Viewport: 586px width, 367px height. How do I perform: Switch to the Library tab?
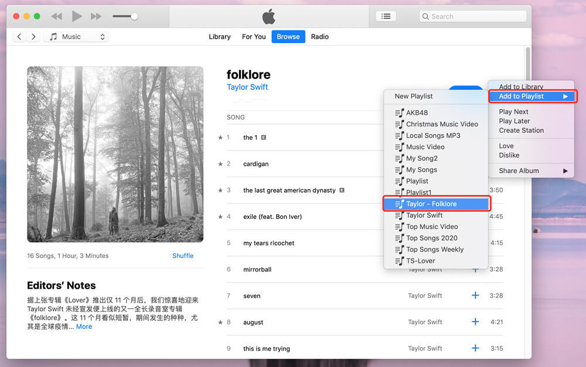pyautogui.click(x=220, y=37)
